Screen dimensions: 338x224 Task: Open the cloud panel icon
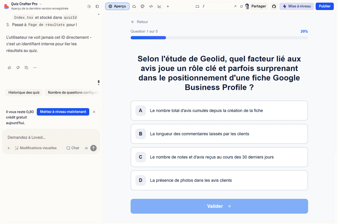pyautogui.click(x=134, y=6)
